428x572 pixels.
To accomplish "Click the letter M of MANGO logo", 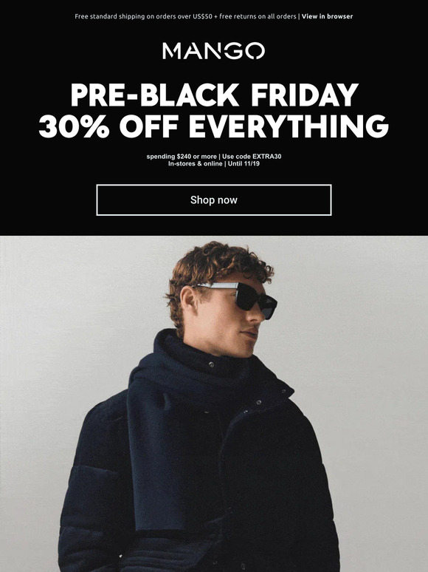I will [171, 51].
